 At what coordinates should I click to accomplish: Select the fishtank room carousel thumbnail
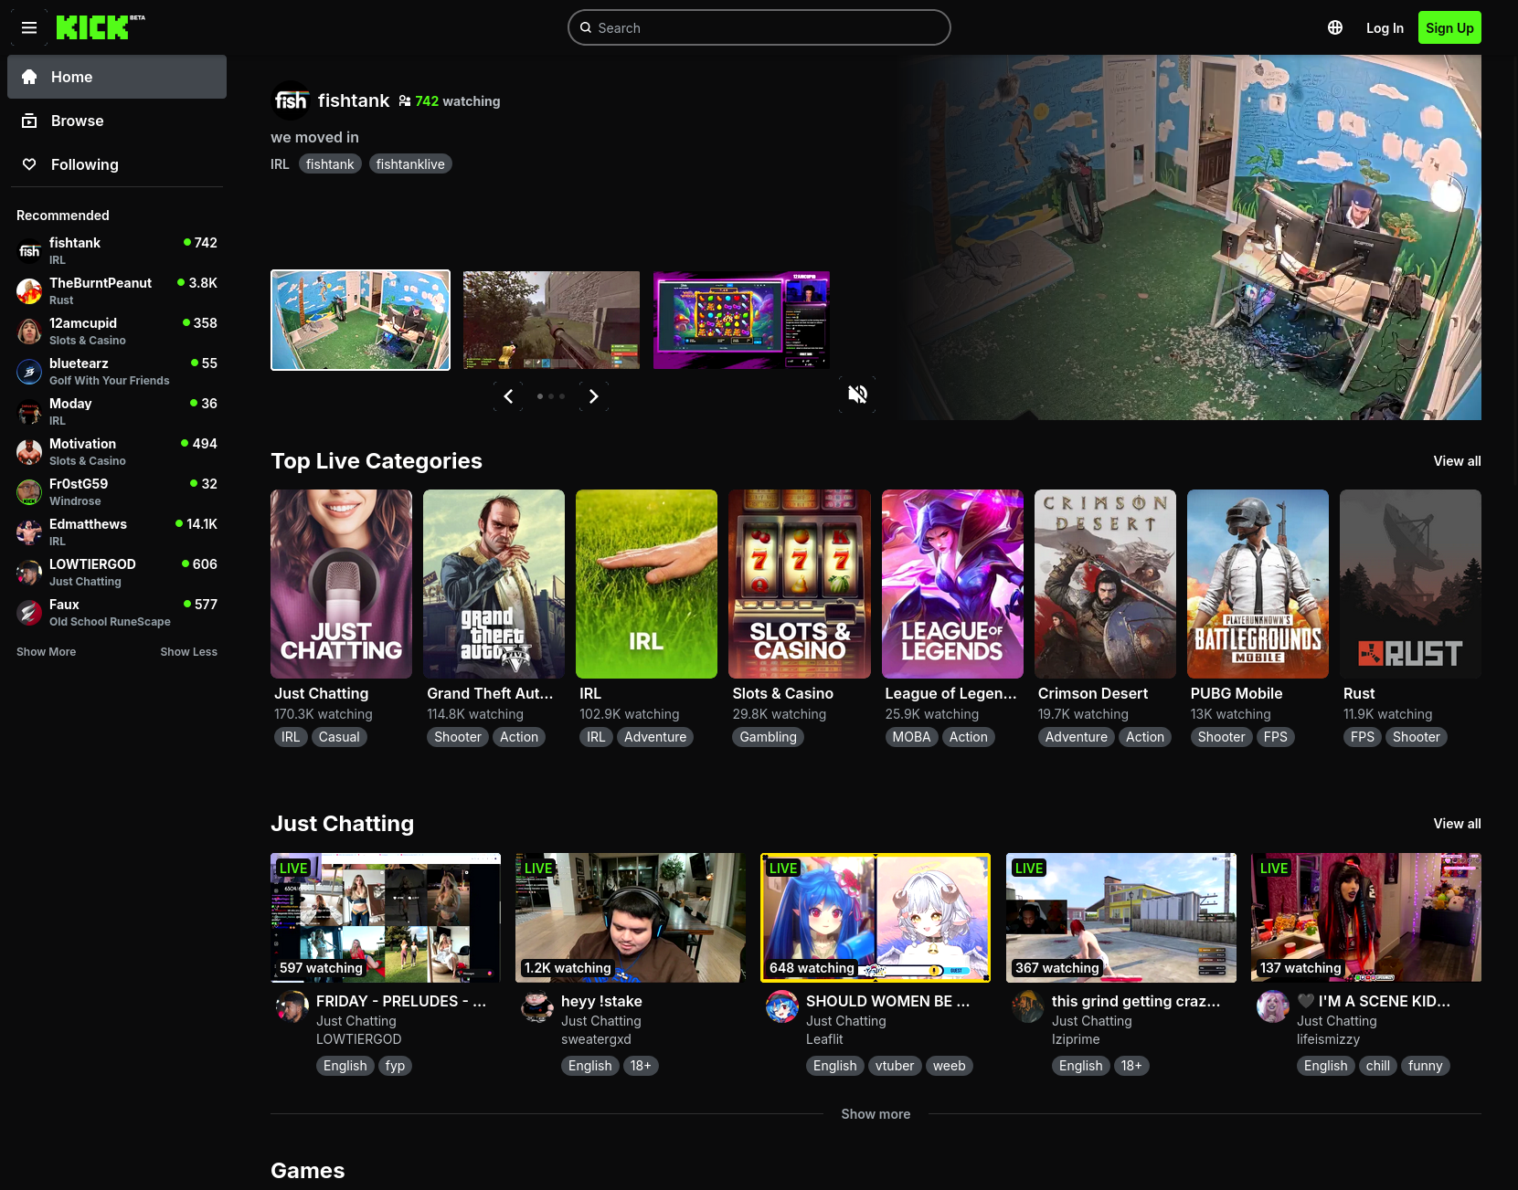click(x=361, y=321)
